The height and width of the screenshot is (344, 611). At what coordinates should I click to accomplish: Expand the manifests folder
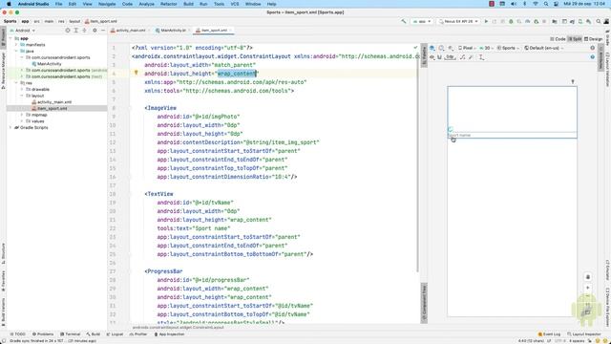coord(16,45)
